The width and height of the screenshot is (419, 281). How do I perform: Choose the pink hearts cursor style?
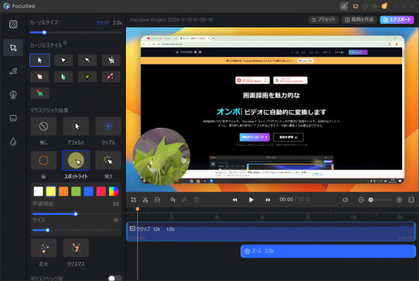[111, 77]
